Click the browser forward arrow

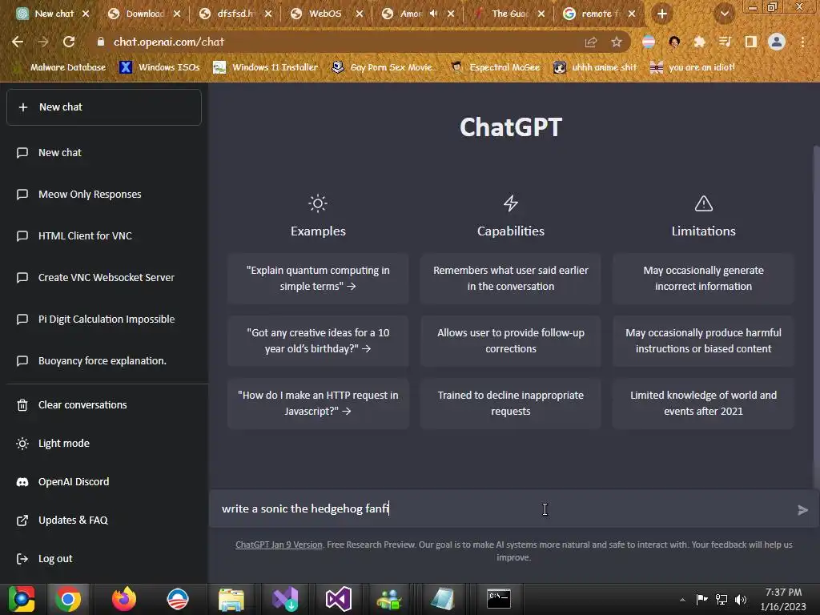click(43, 42)
